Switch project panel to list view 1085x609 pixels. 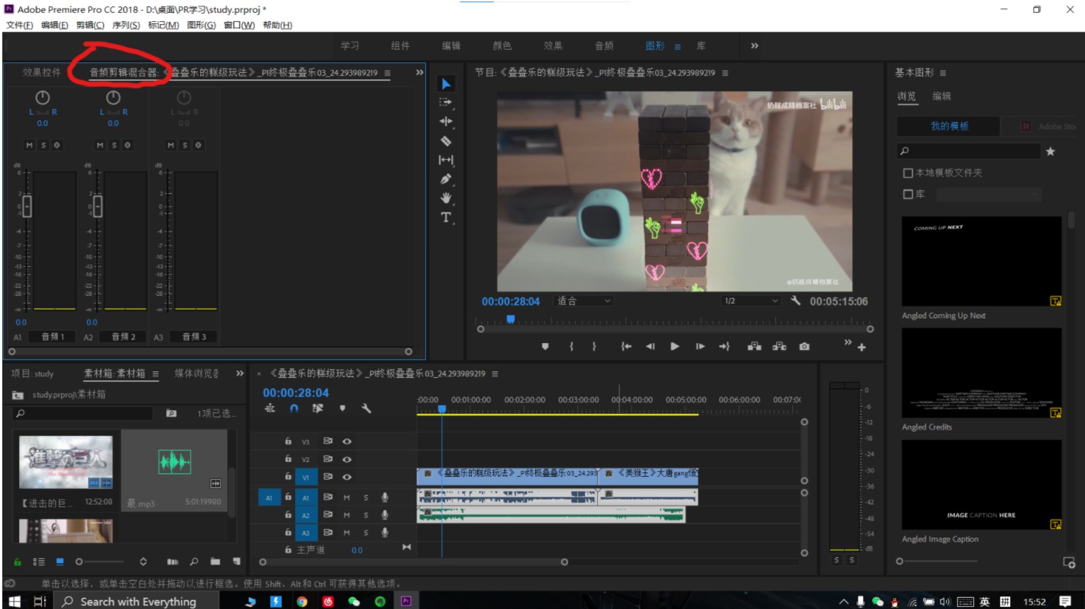coord(38,562)
